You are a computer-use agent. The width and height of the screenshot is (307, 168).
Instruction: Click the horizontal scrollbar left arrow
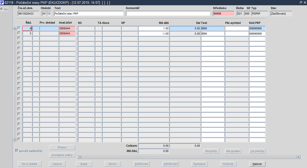[x=80, y=157]
